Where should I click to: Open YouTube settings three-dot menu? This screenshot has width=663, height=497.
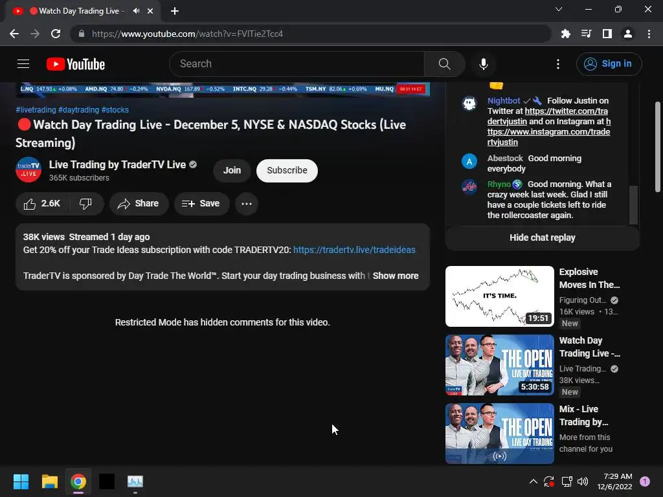557,64
